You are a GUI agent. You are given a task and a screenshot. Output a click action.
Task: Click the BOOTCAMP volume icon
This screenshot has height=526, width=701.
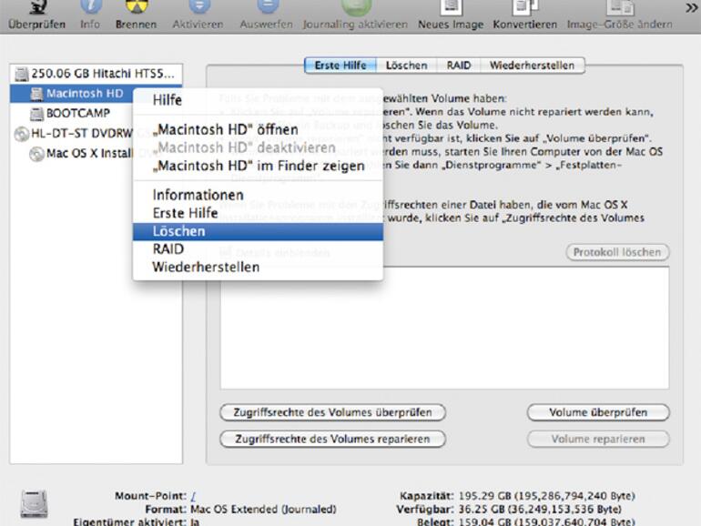[36, 114]
